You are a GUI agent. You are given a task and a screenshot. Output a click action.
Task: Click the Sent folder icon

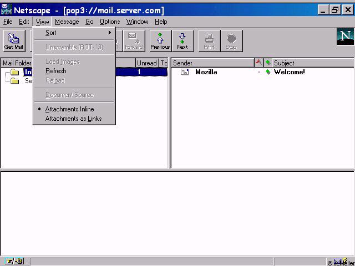(x=15, y=81)
